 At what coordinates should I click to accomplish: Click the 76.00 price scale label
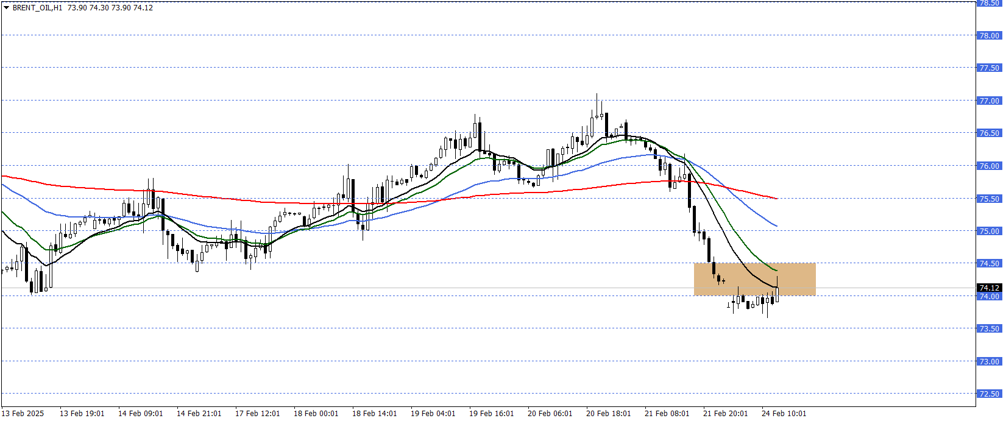989,166
